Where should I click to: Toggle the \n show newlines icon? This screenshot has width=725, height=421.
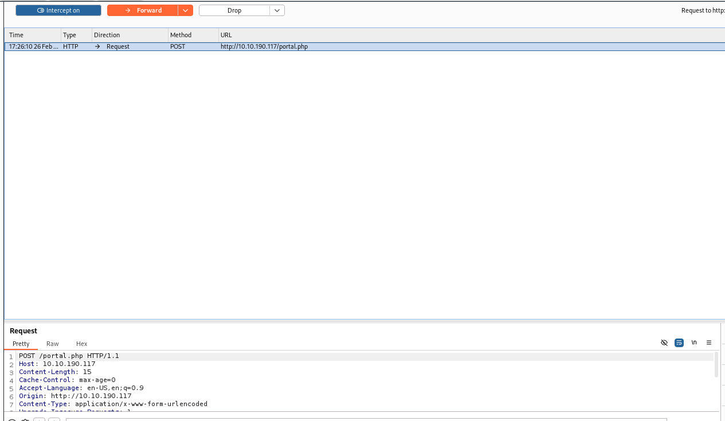694,343
